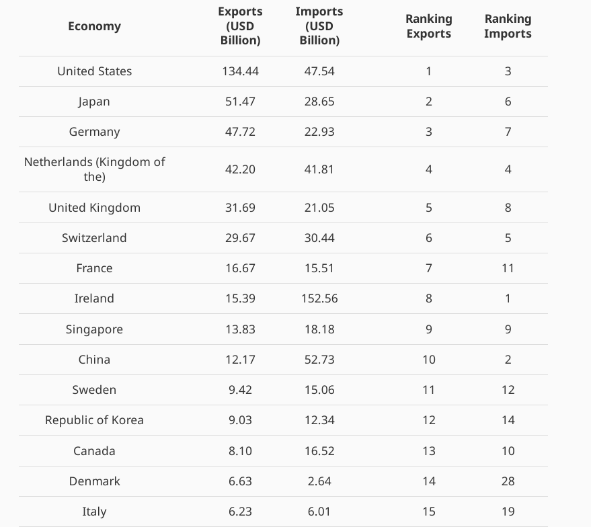Select the Germany exports value 47.72

[x=240, y=132]
